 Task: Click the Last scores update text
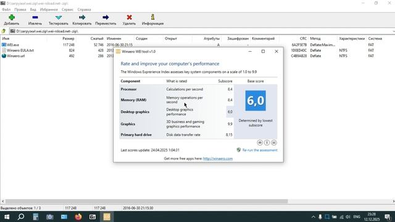(150, 150)
